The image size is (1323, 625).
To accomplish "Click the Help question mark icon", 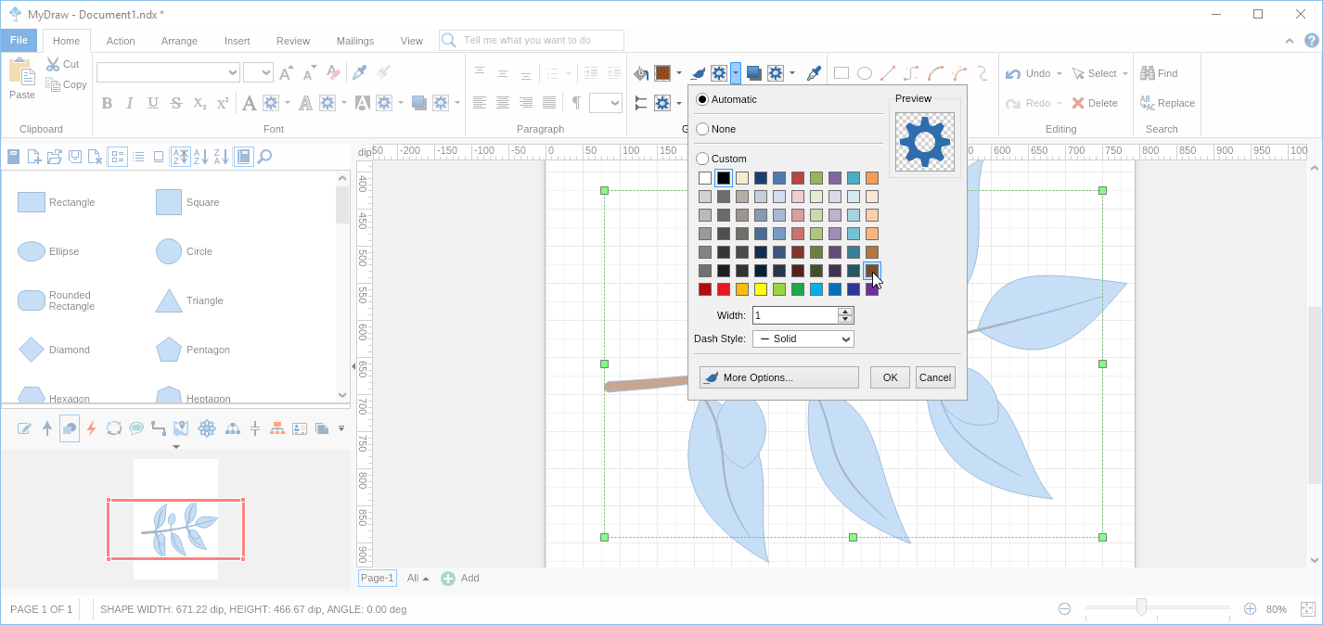I will (x=1312, y=40).
